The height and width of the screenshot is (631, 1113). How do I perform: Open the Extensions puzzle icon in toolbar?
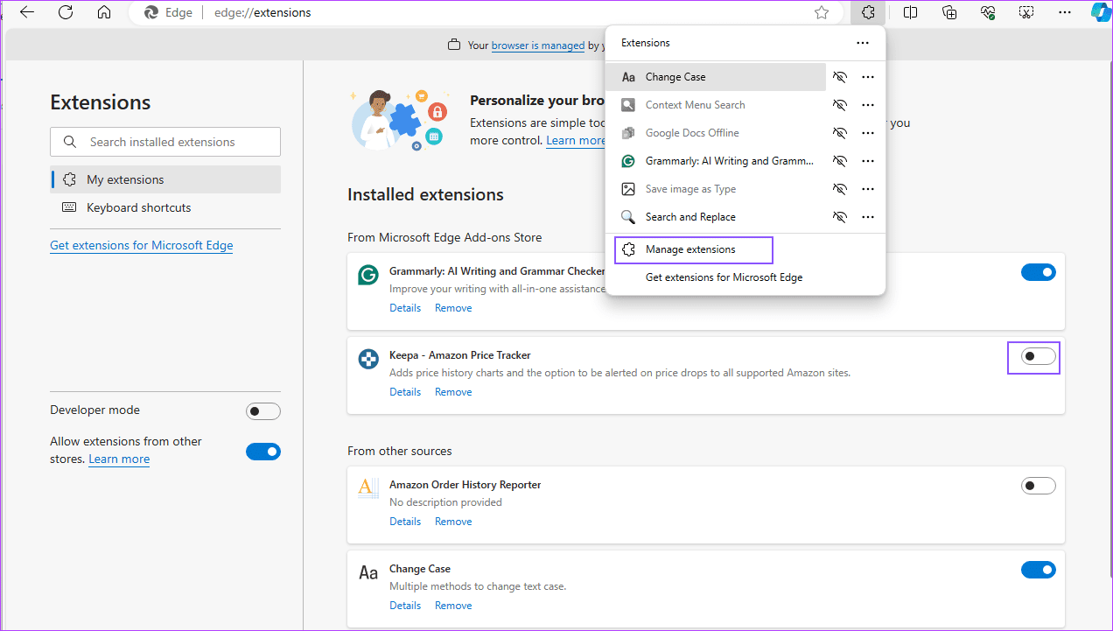click(868, 12)
